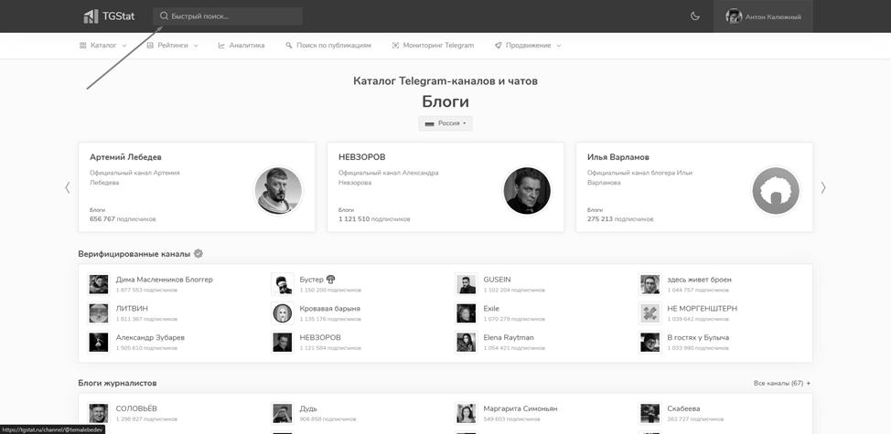
Task: Expand the Продвижение menu
Action: (528, 46)
